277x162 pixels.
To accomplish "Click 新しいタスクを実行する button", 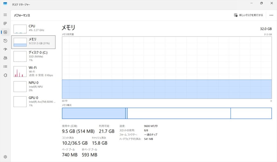I will click(248, 15).
